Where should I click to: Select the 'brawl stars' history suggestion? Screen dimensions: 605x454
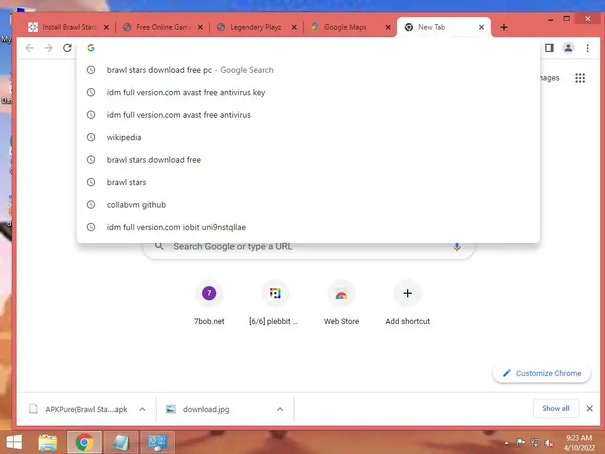pyautogui.click(x=308, y=182)
